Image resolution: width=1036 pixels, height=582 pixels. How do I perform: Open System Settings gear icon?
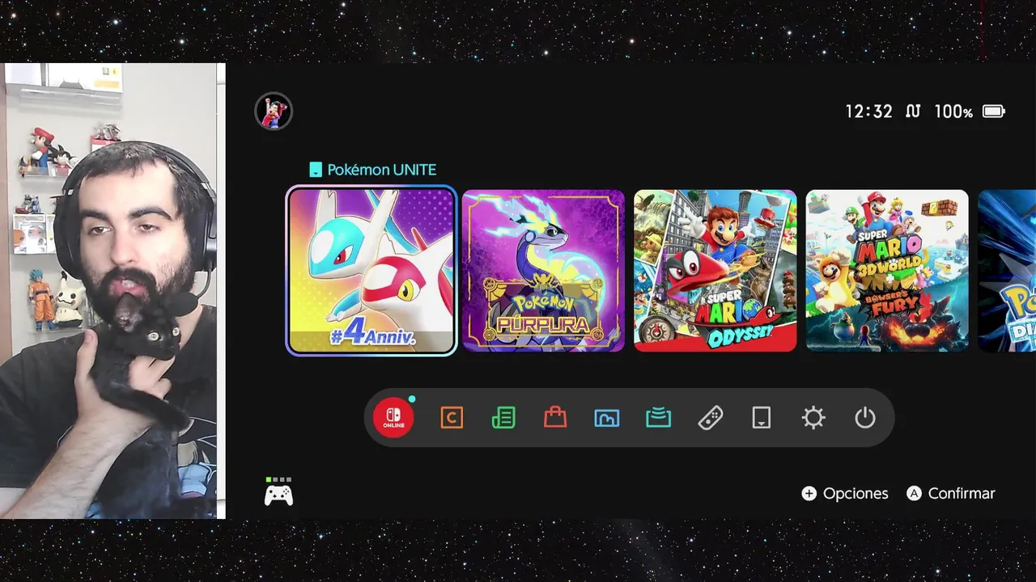[813, 418]
